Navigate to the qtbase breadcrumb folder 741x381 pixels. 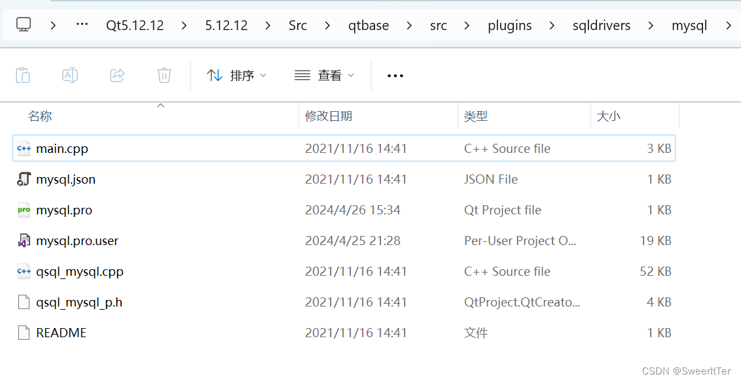[369, 25]
